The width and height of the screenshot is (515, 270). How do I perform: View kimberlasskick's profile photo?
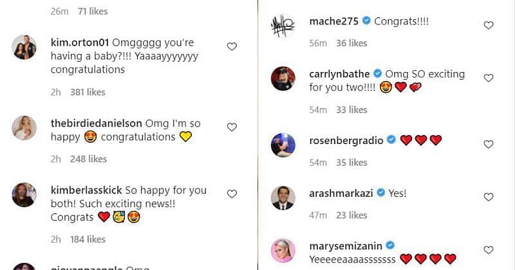[24, 195]
